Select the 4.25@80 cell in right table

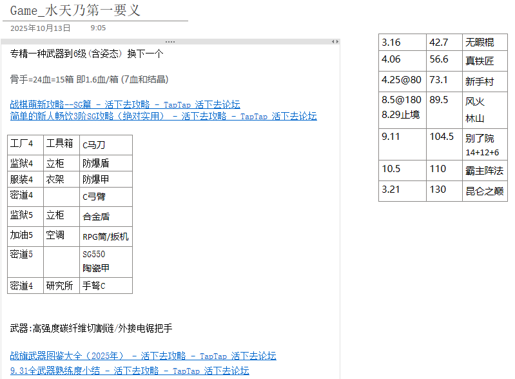402,80
